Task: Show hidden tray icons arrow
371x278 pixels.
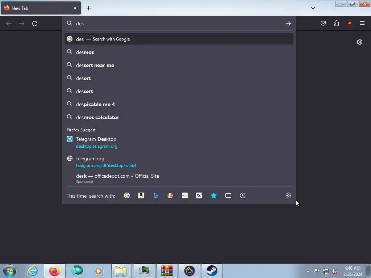Action: click(x=308, y=271)
